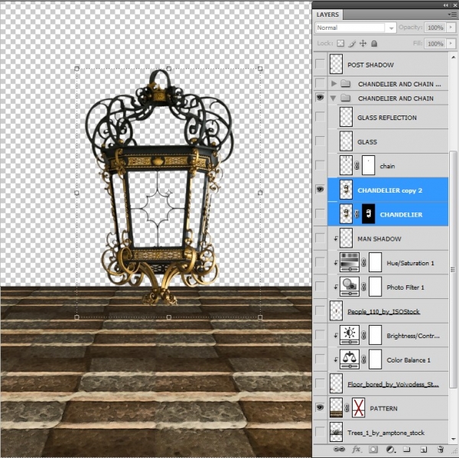Open the Layers panel flyout menu
This screenshot has height=458, width=459.
(x=451, y=14)
